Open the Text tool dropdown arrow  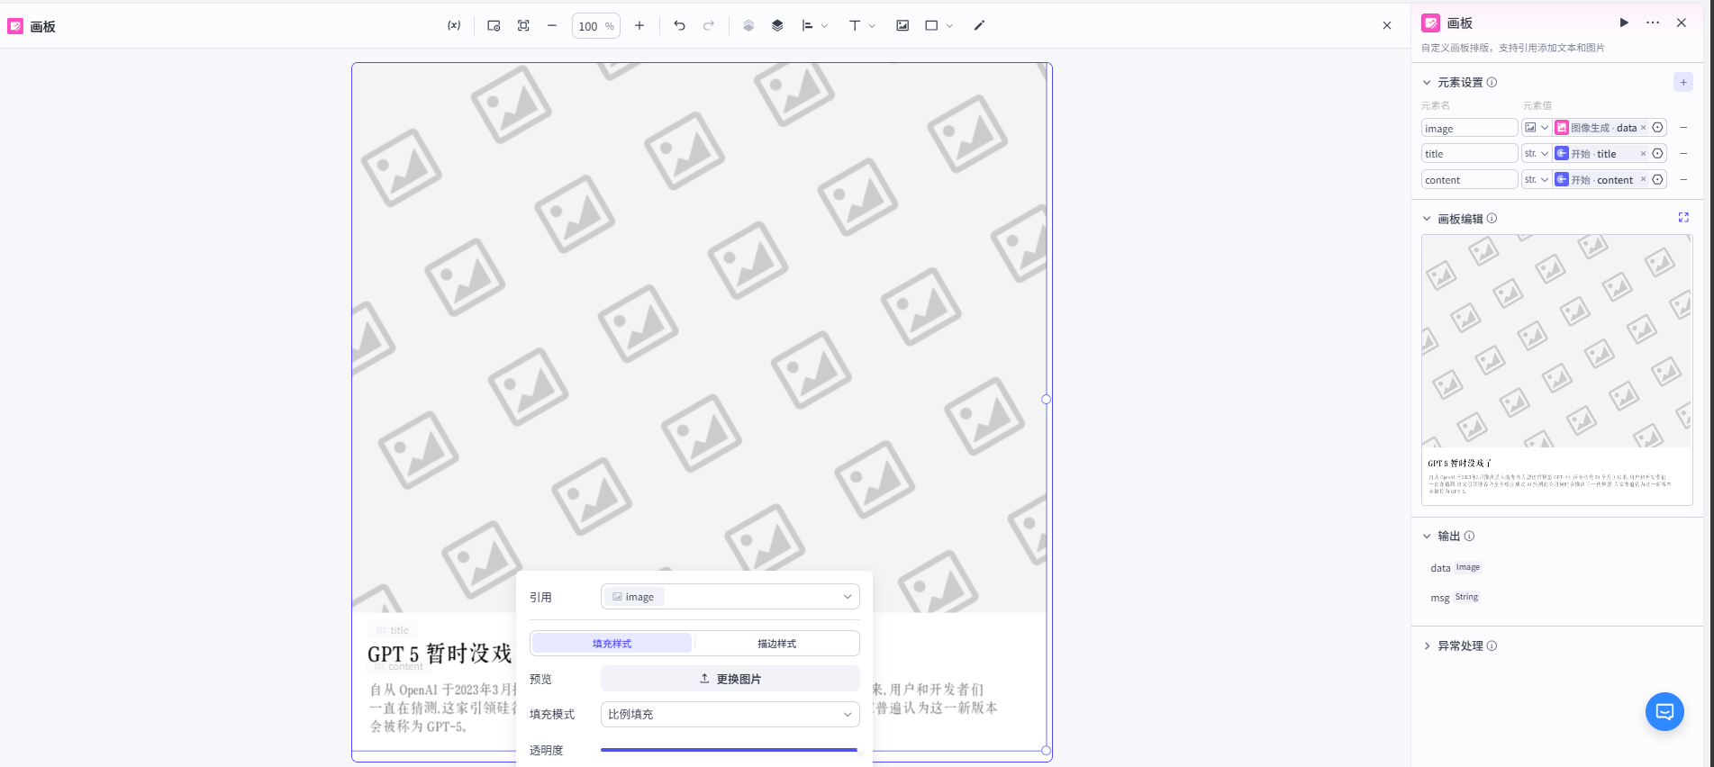click(872, 26)
